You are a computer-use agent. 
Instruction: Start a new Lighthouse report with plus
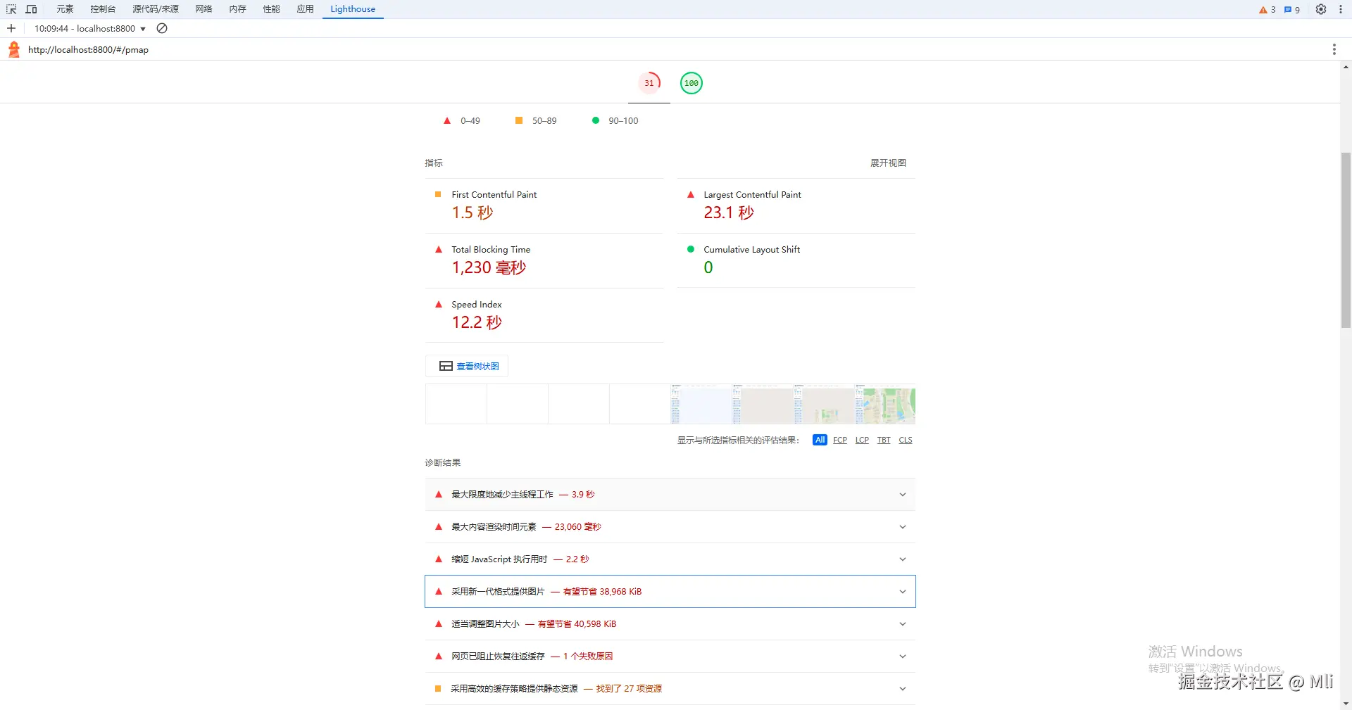pos(11,28)
